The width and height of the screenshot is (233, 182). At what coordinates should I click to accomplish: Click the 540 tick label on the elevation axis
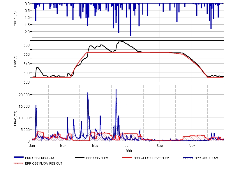[x=27, y=64]
